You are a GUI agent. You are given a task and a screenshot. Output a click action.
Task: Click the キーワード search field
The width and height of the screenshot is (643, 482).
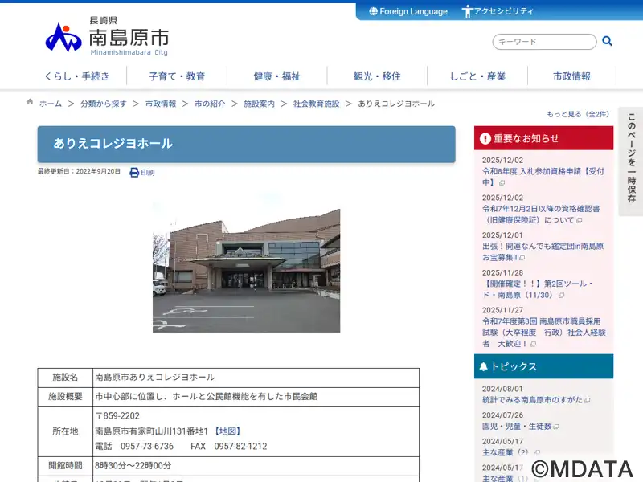(x=544, y=42)
